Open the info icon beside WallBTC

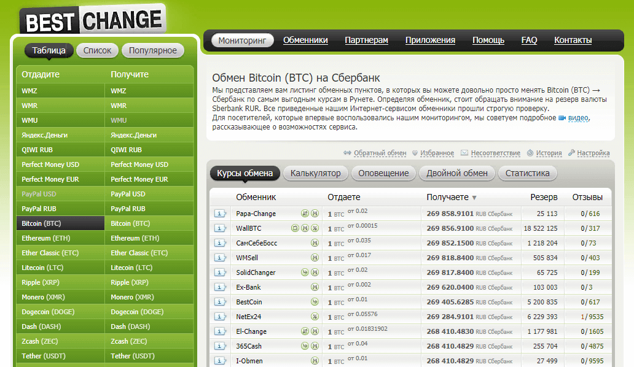[220, 228]
